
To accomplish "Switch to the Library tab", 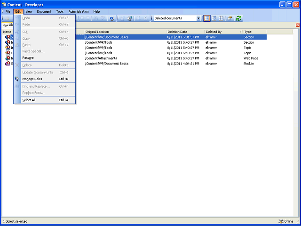I will point(8,25).
